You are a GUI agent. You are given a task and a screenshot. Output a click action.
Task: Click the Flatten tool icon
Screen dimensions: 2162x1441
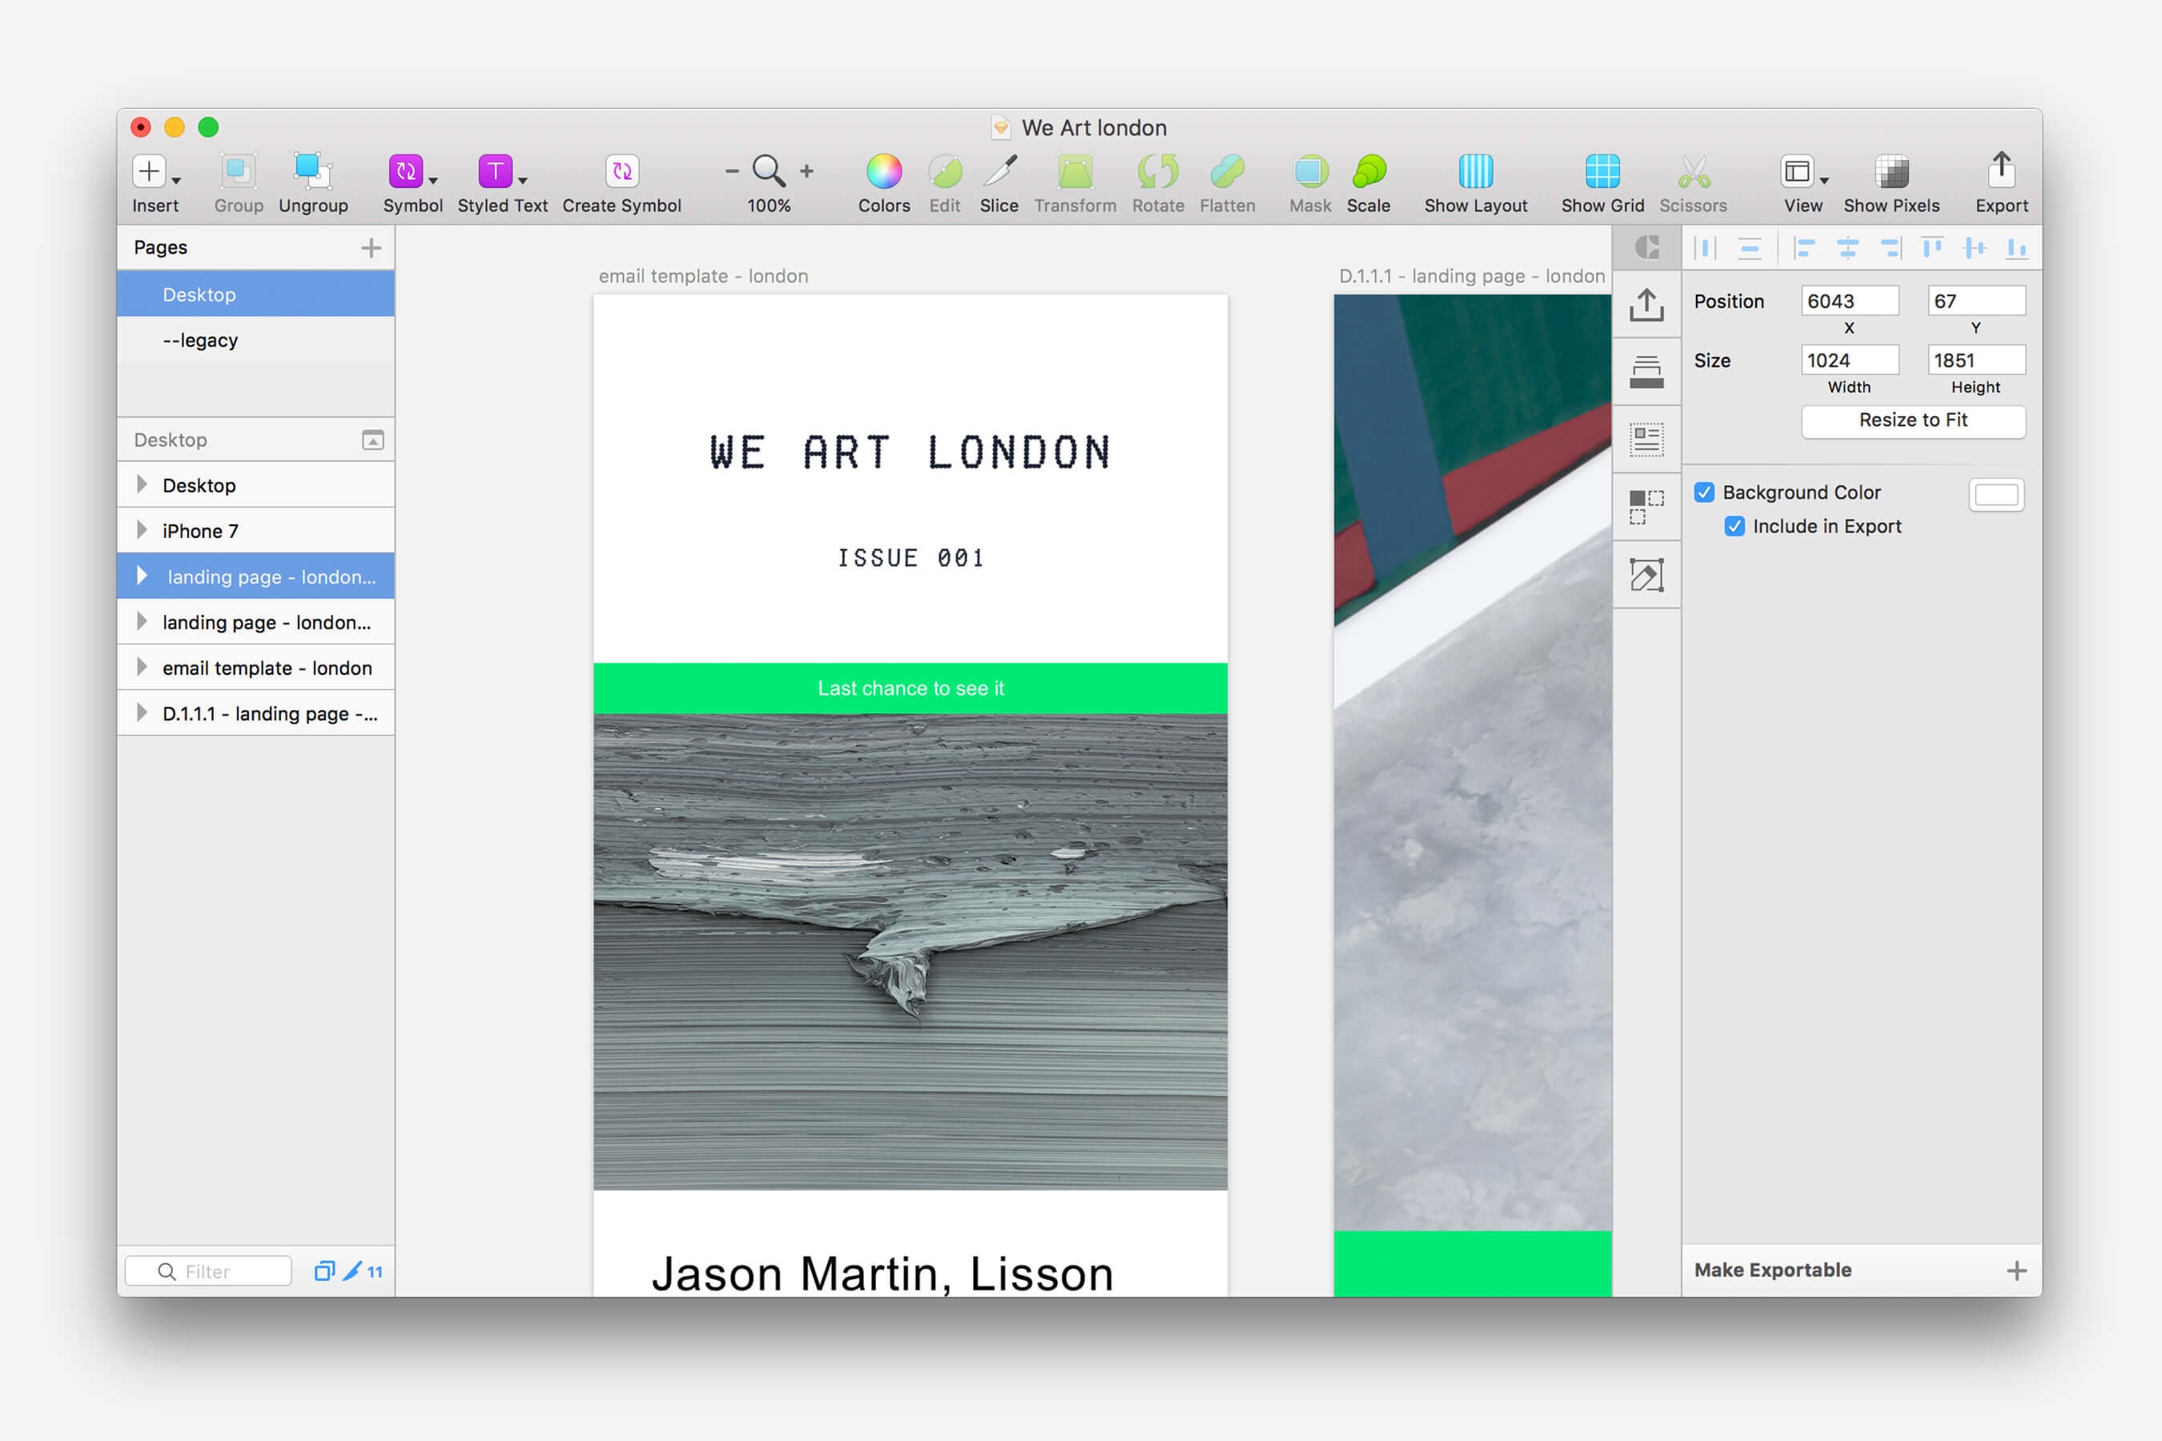click(1228, 172)
